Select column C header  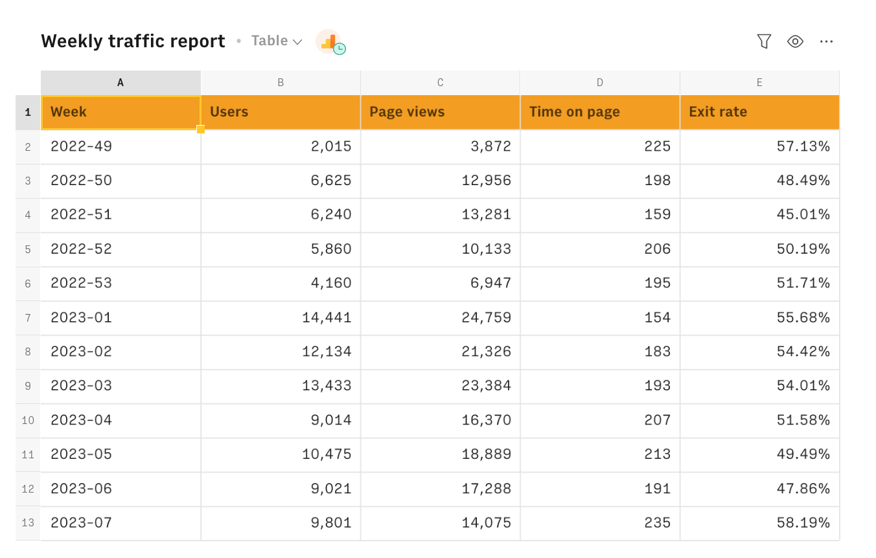tap(440, 83)
